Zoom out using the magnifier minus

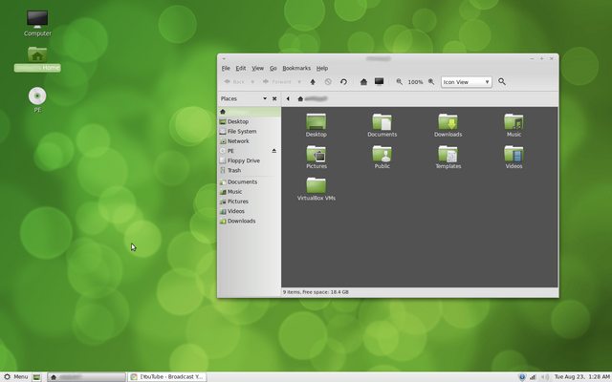(x=400, y=82)
